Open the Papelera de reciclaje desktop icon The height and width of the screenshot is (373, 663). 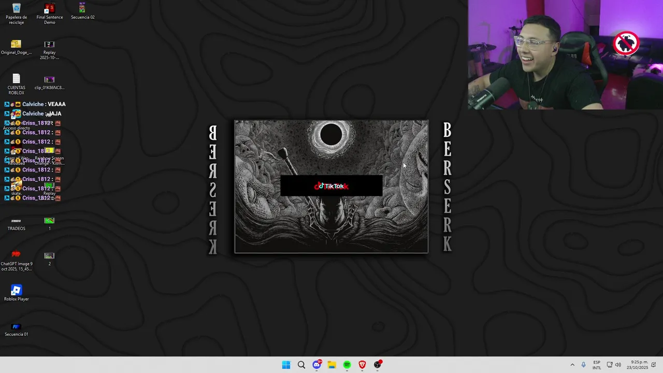point(16,13)
